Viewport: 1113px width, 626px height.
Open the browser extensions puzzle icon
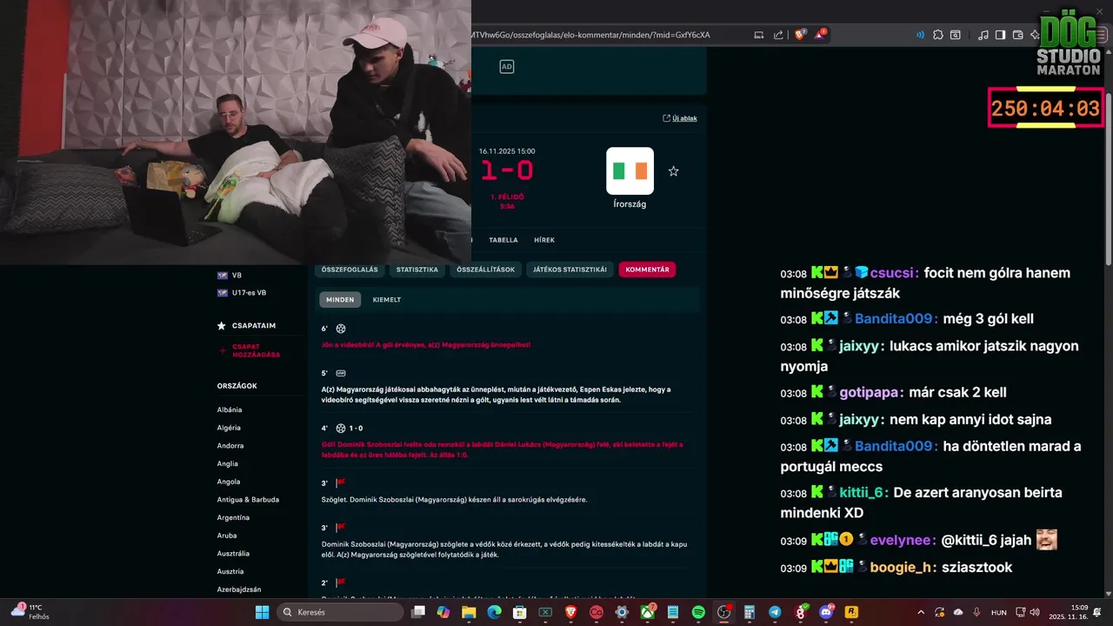point(937,35)
